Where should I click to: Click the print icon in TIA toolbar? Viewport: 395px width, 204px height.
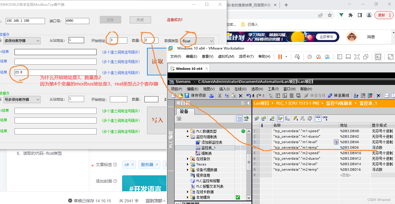click(211, 96)
